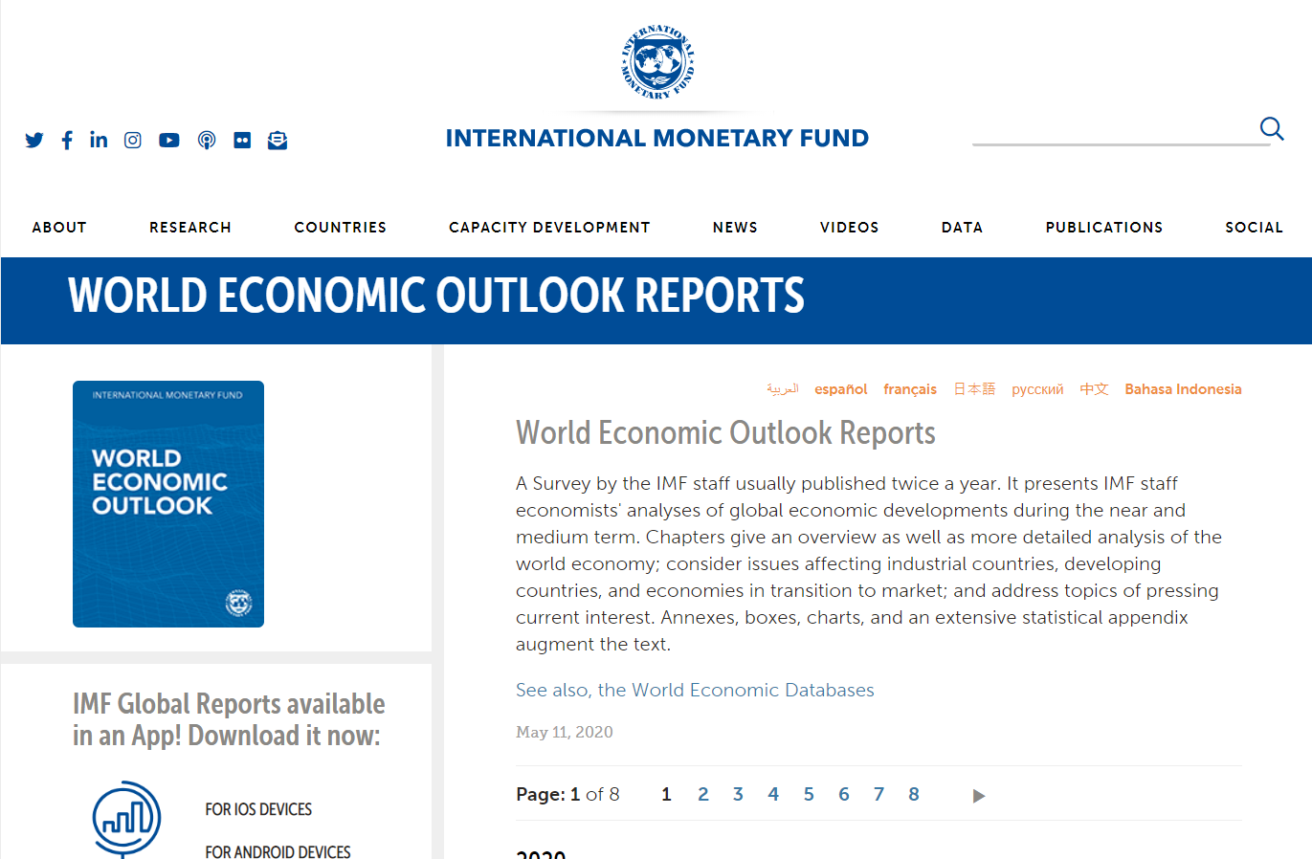Screen dimensions: 1312x859
Task: Switch language to Arabic
Action: pos(782,388)
